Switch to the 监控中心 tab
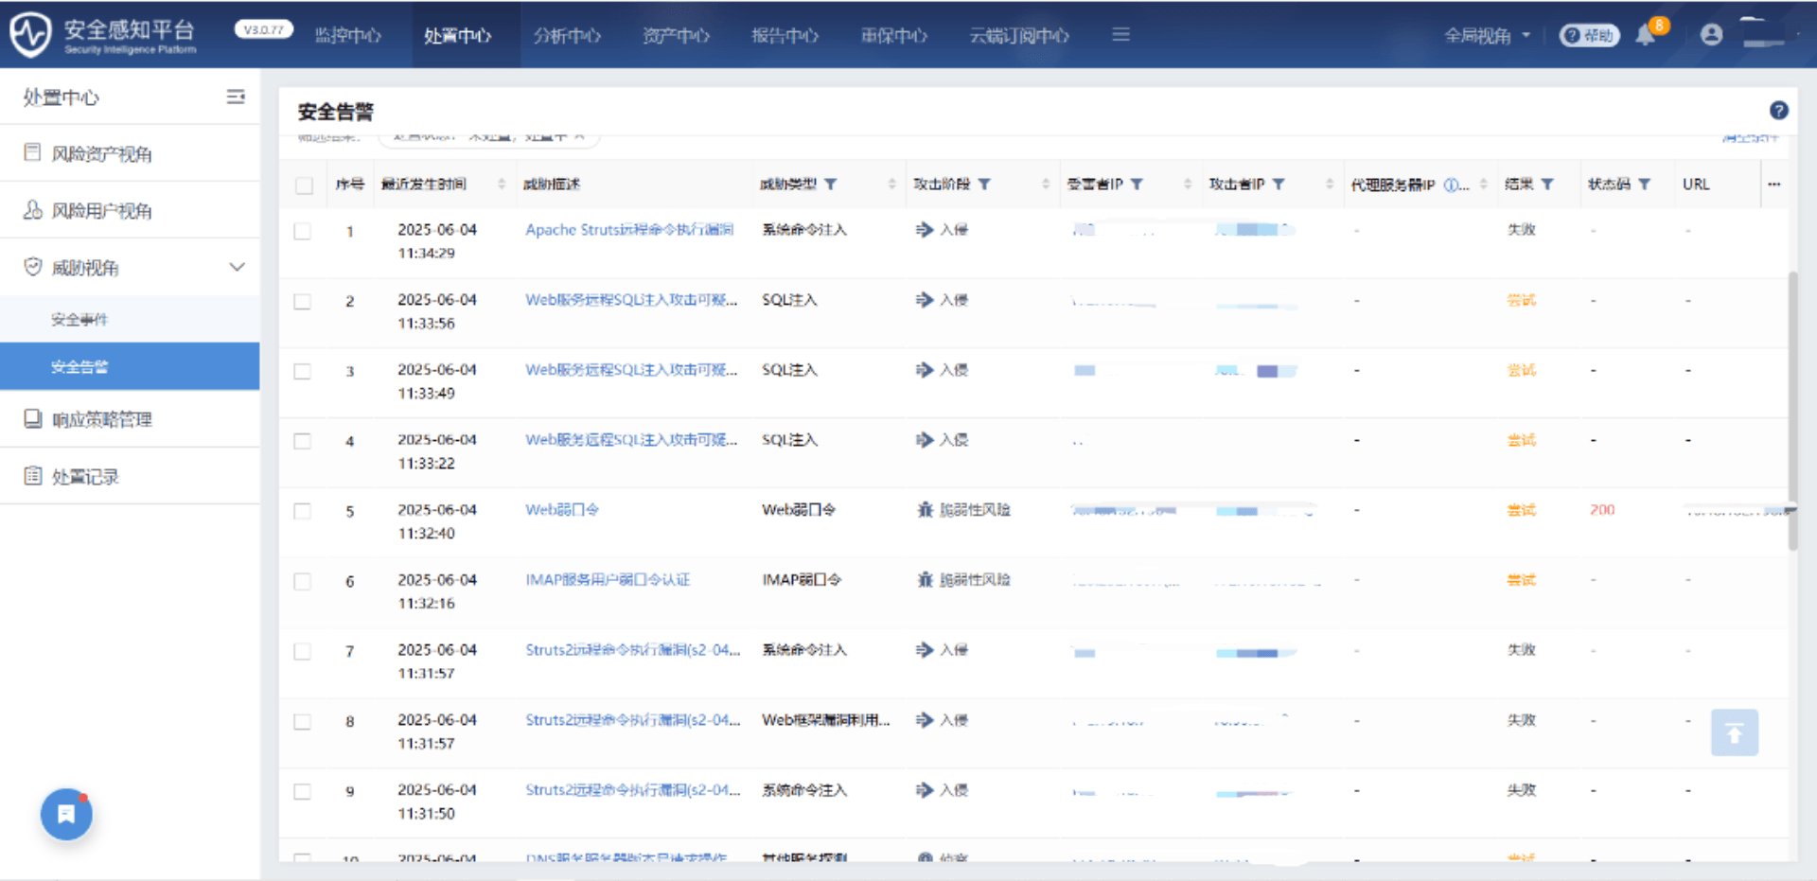The width and height of the screenshot is (1817, 881). click(x=348, y=36)
